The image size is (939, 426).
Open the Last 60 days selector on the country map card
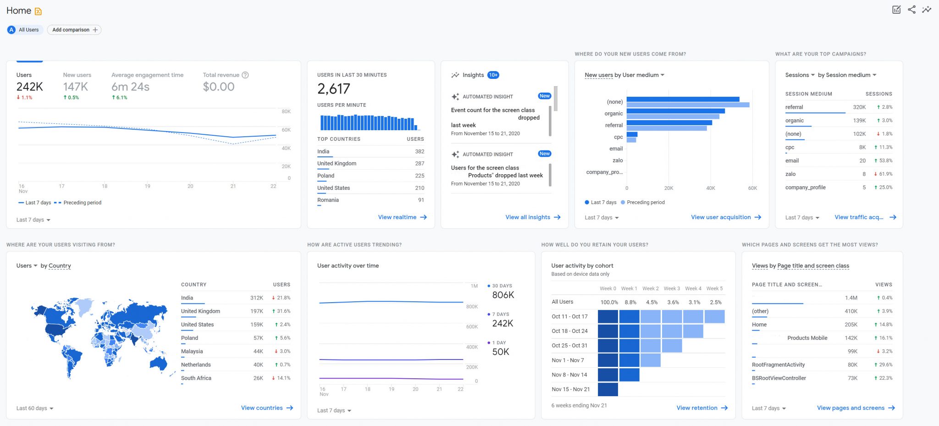(x=34, y=408)
